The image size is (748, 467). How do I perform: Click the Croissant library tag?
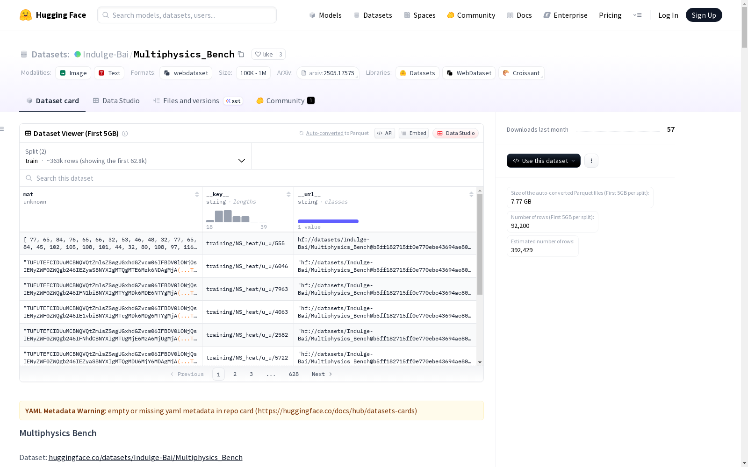pos(521,73)
